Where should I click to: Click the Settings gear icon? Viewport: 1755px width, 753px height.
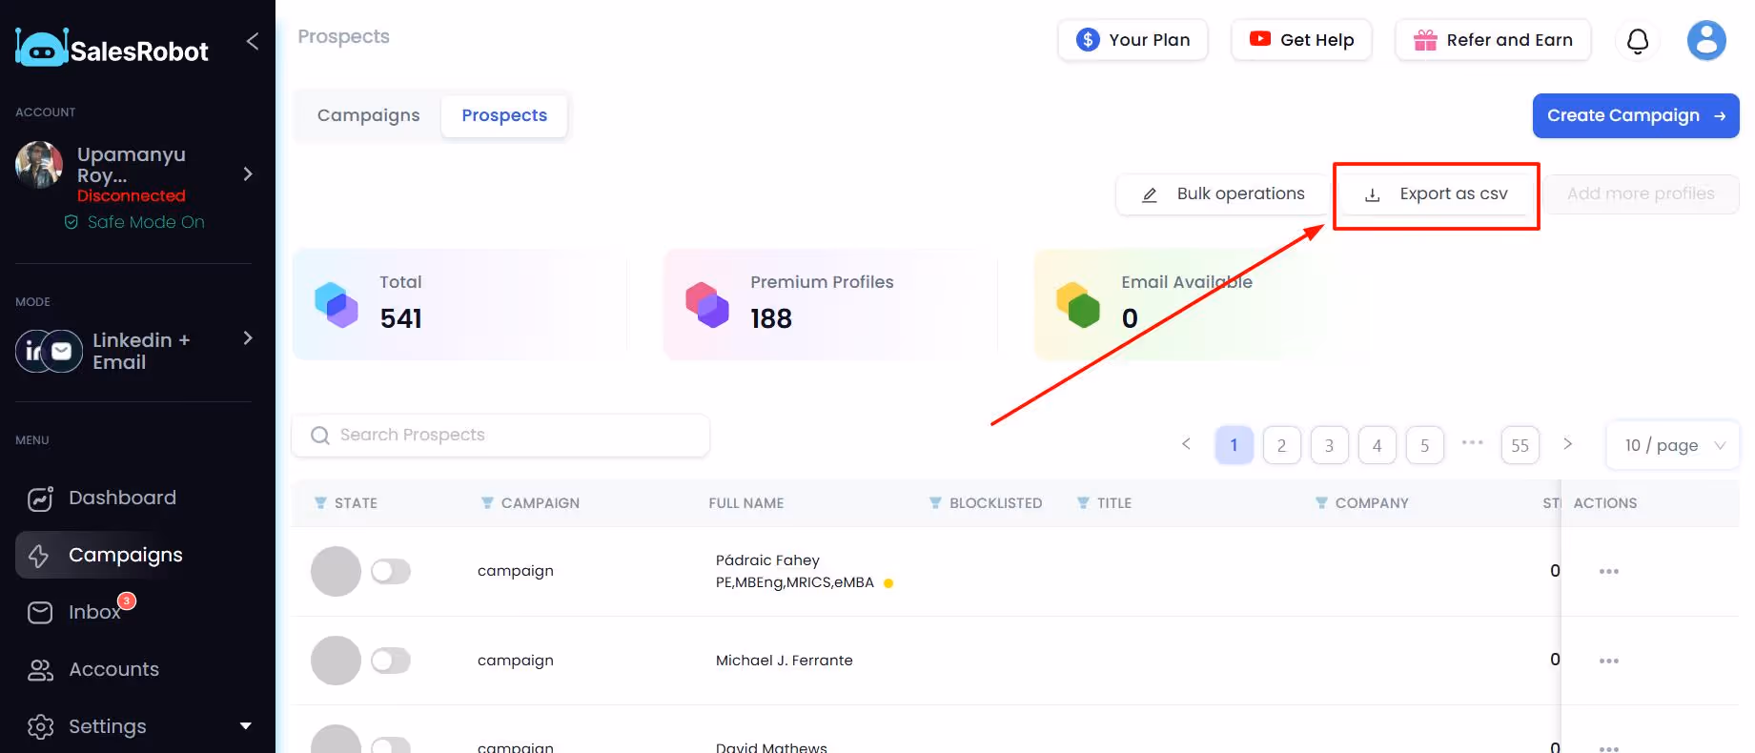click(x=40, y=727)
